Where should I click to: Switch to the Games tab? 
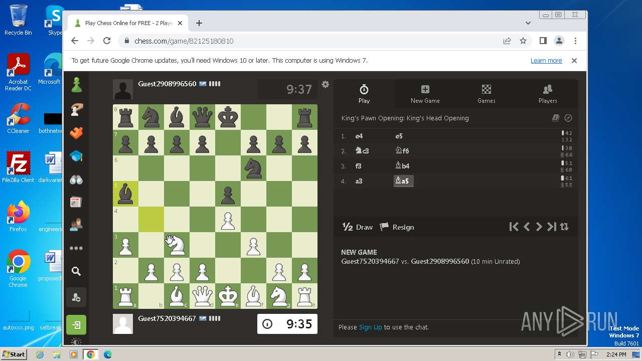tap(487, 94)
